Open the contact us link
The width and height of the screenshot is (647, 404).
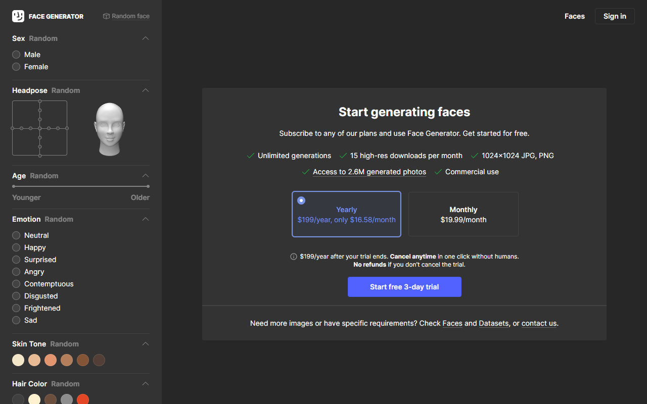click(x=539, y=323)
